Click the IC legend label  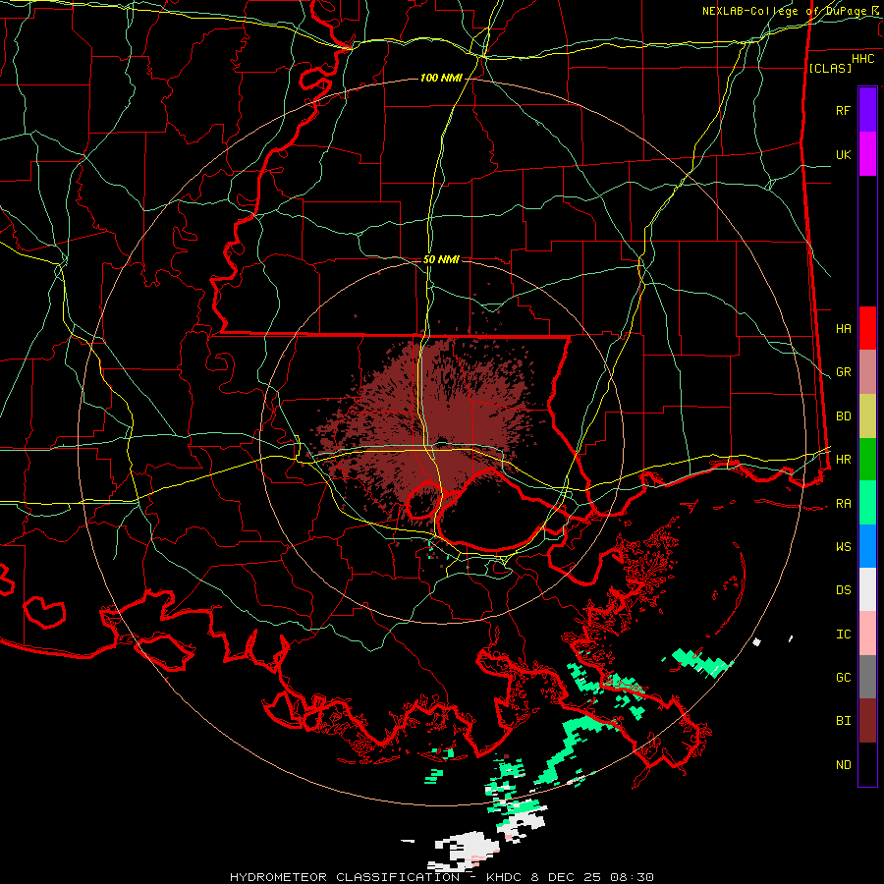[844, 634]
